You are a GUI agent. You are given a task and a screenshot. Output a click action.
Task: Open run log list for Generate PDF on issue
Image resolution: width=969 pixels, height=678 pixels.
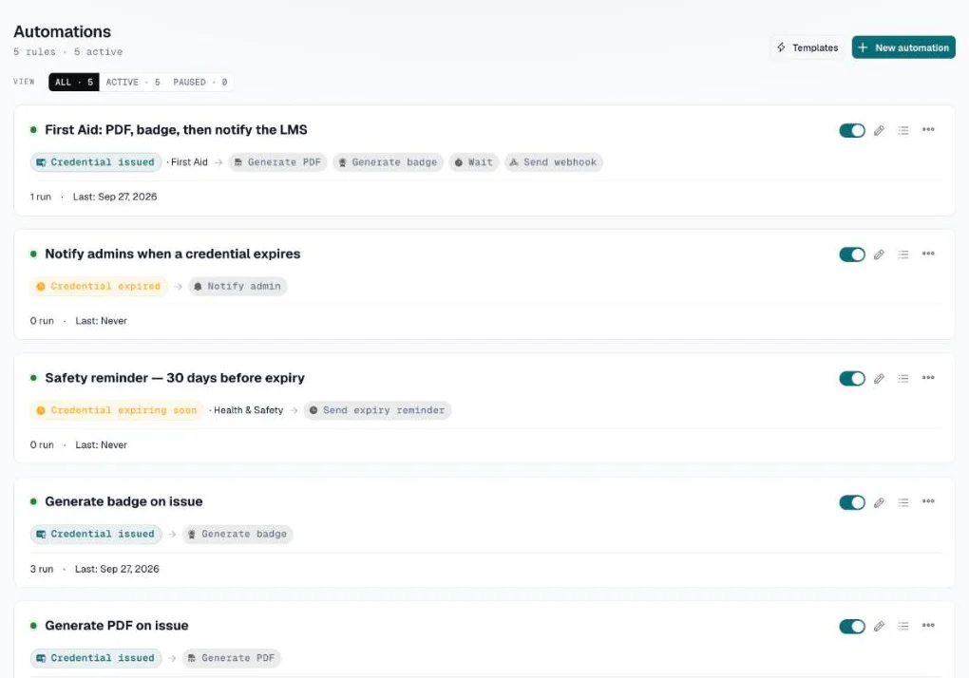(903, 626)
